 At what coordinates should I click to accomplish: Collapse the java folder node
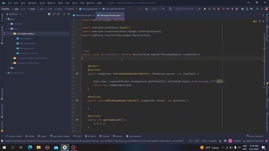9,29
